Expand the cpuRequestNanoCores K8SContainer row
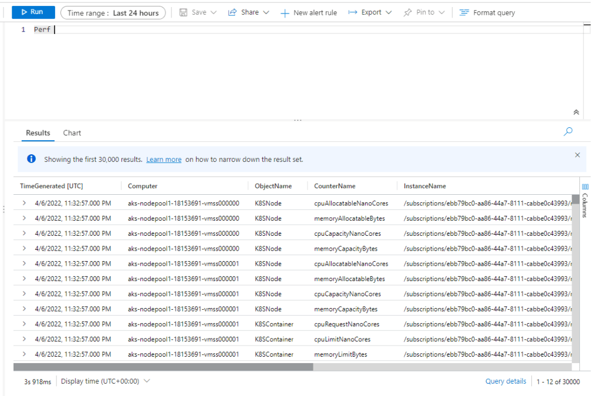The image size is (601, 396). pyautogui.click(x=24, y=324)
